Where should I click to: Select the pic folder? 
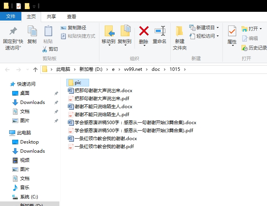click(x=77, y=83)
